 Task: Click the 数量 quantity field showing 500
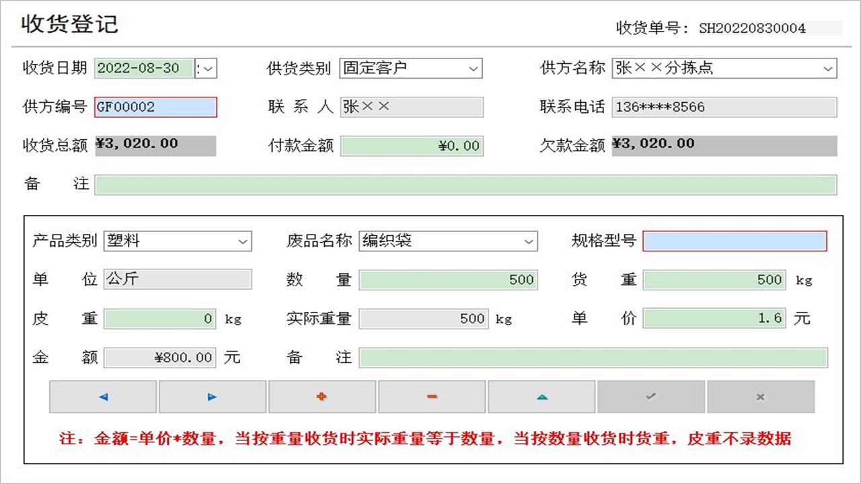448,280
